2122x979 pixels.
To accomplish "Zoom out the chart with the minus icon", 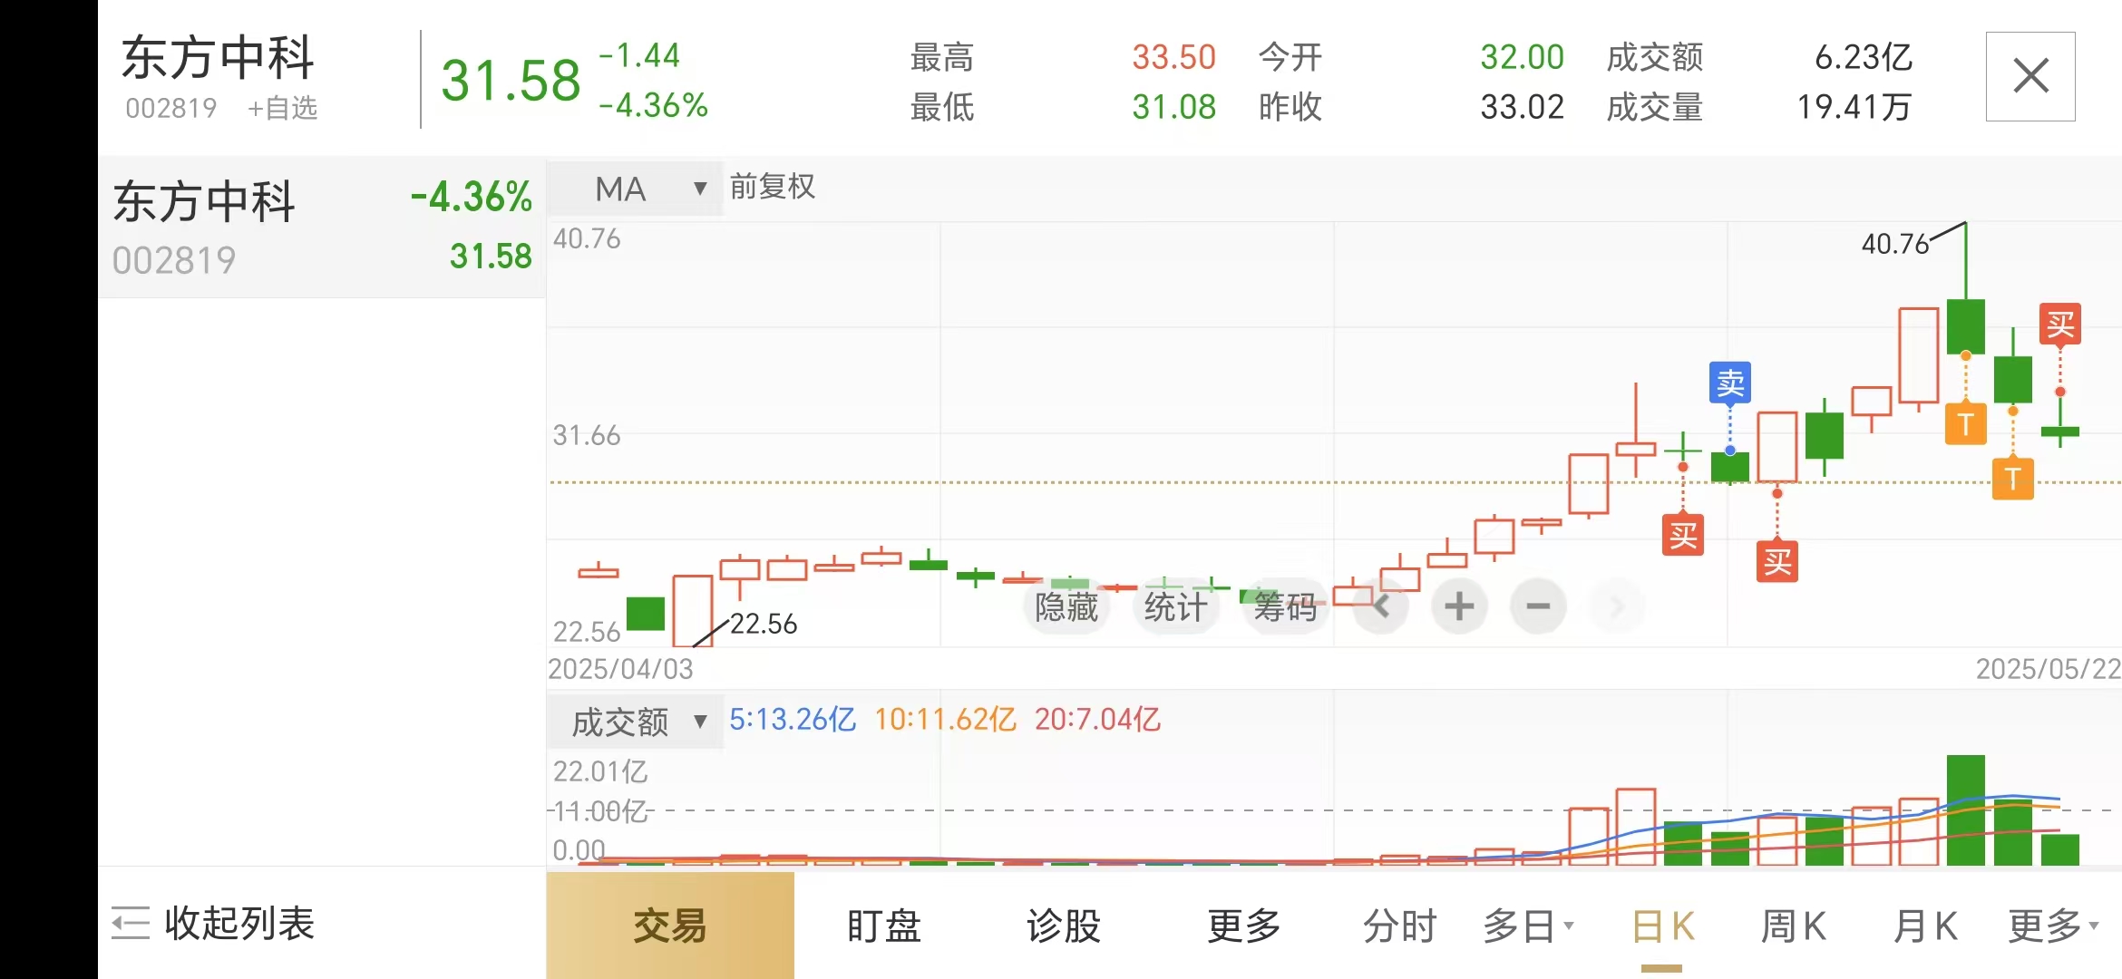I will [1538, 606].
